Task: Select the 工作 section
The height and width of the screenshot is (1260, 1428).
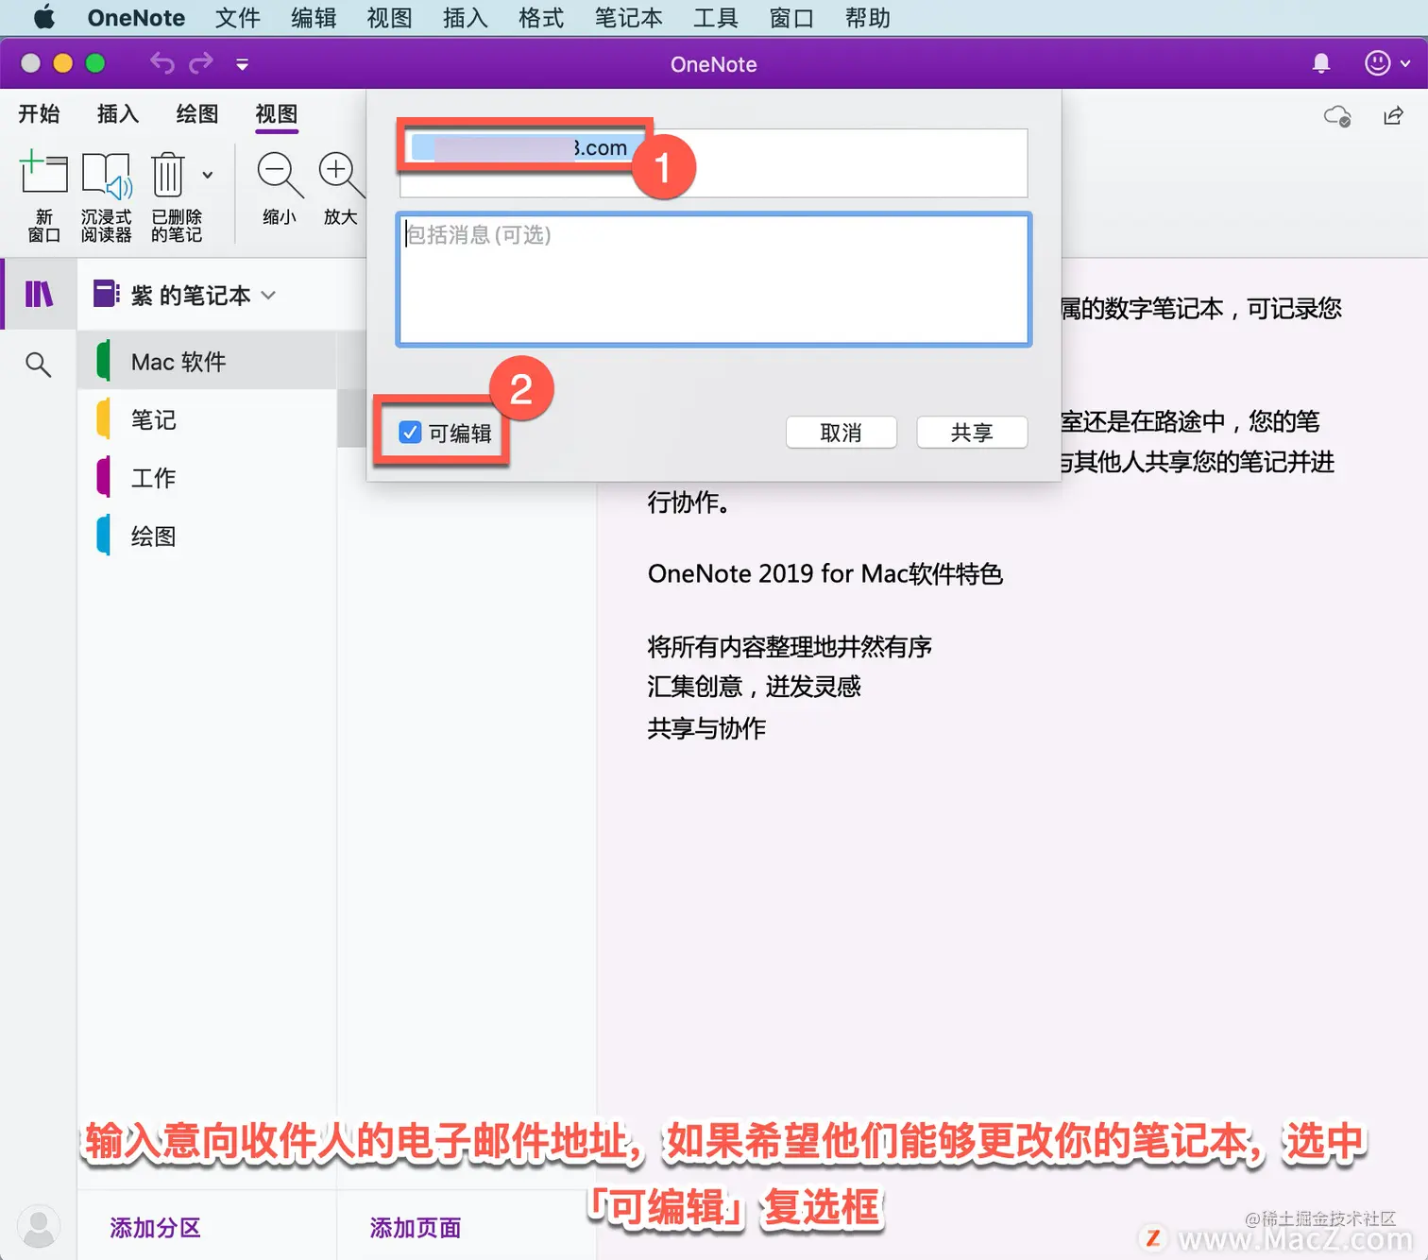Action: 208,477
